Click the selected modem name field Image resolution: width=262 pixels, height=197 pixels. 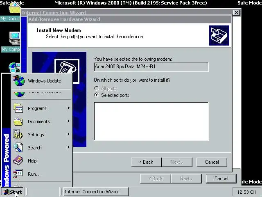(151, 67)
